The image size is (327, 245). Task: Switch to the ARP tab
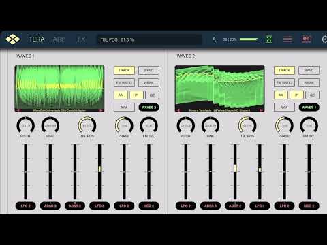59,39
